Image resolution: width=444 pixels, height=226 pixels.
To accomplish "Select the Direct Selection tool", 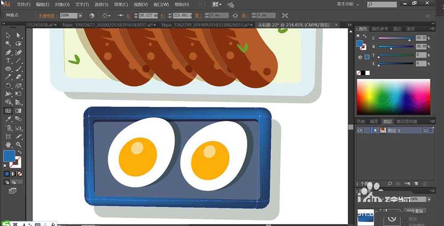I will (x=18, y=35).
